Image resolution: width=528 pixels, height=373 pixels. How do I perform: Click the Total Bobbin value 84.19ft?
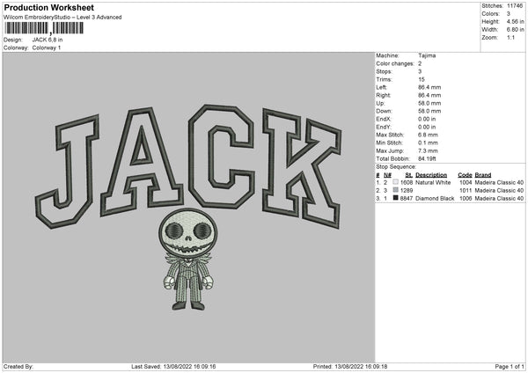[x=429, y=158]
